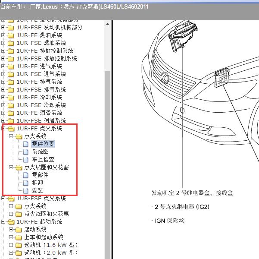Click the 系统图 document icon

click(25, 152)
